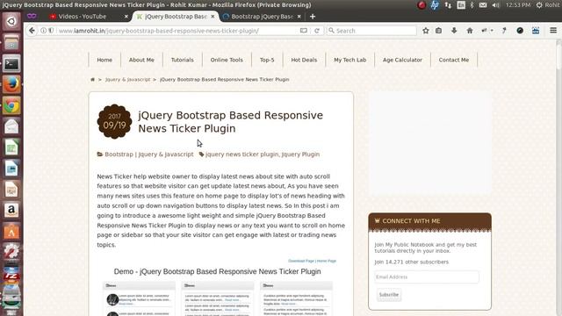Open the Contact Me menu item

pos(454,60)
